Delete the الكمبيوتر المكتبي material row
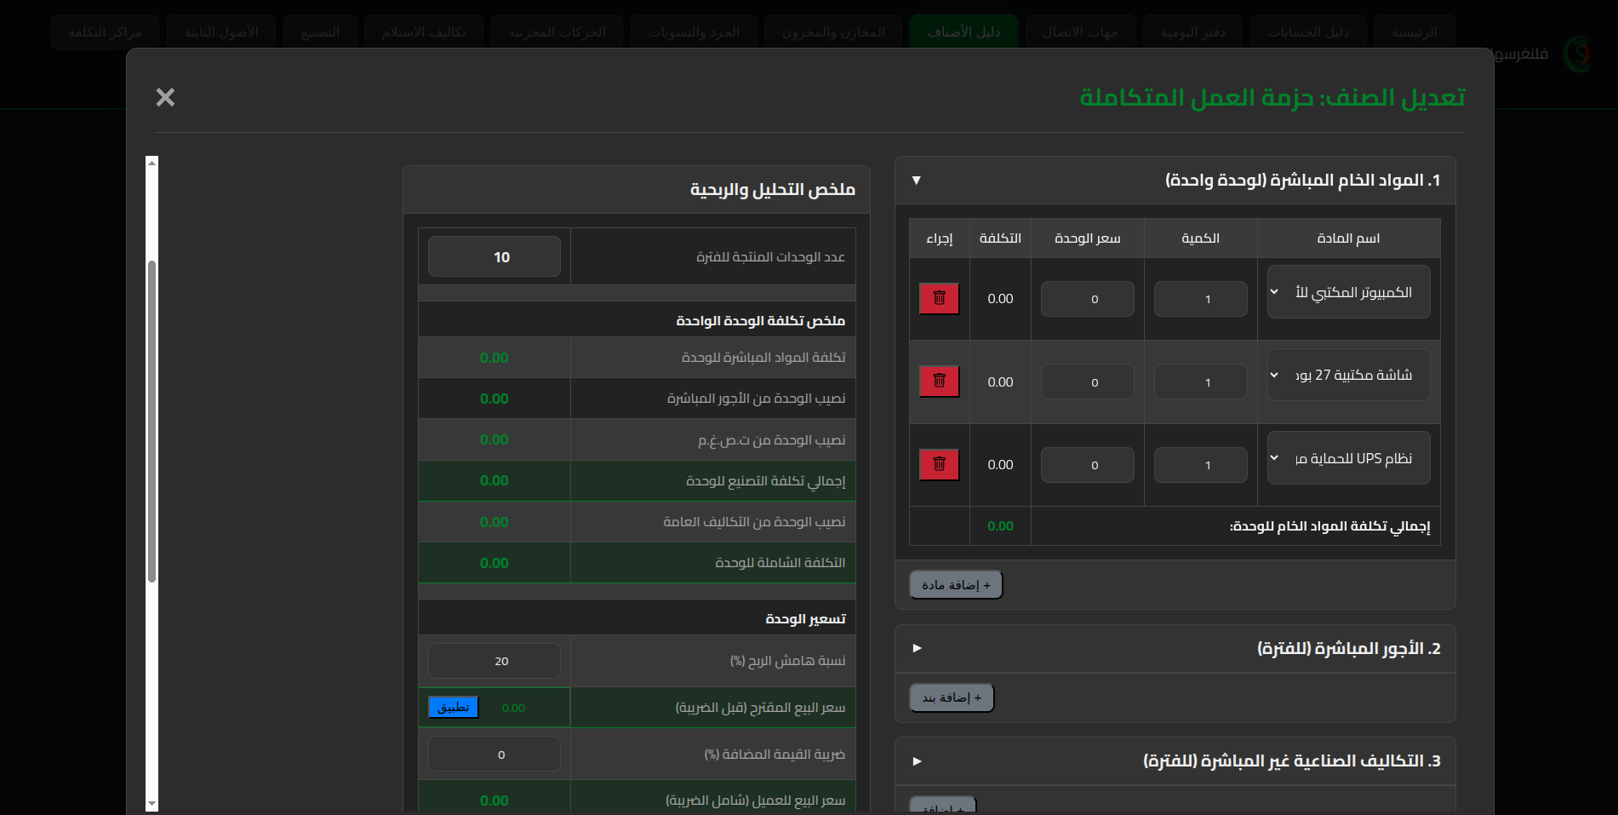The image size is (1618, 815). pos(939,299)
